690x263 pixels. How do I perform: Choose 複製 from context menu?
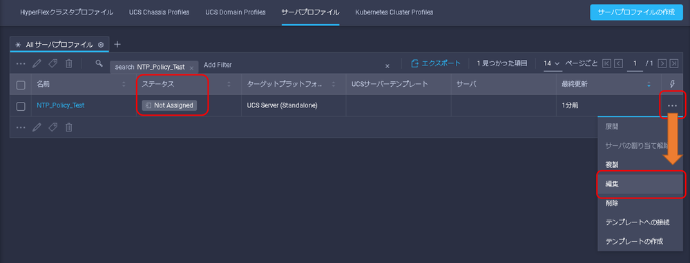[x=641, y=165]
